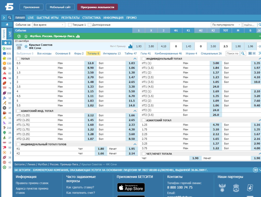Select ice hockey puck icon with 631 events
The width and height of the screenshot is (261, 197).
[4, 53]
